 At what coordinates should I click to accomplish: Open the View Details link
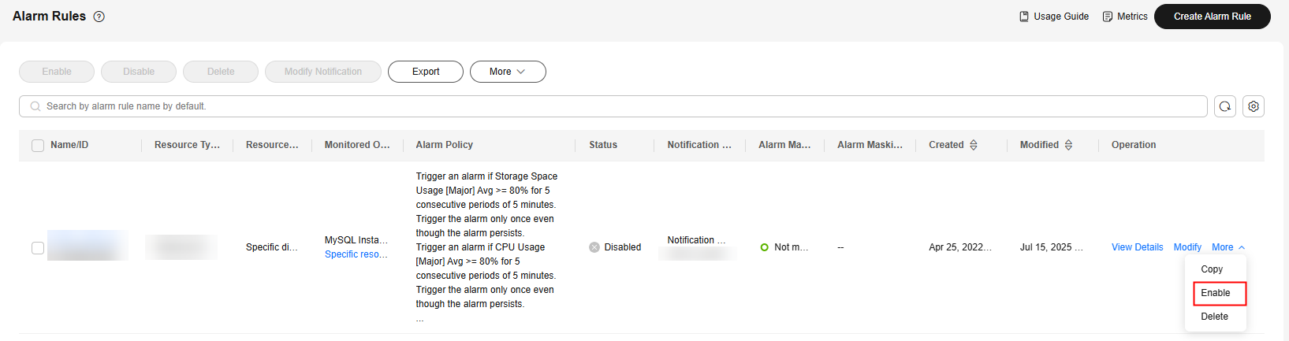pos(1138,247)
